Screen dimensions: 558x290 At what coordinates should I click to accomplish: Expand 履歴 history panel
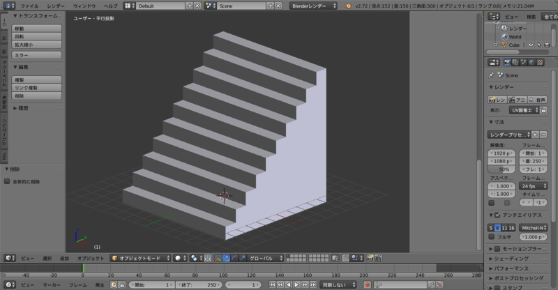click(x=21, y=108)
